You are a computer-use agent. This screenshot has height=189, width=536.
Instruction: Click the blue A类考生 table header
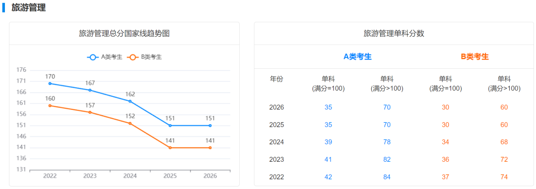[x=357, y=57]
